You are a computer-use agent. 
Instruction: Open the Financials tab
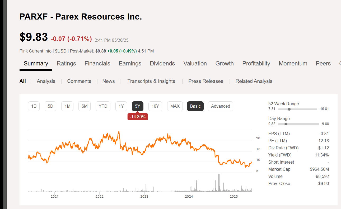pyautogui.click(x=97, y=63)
